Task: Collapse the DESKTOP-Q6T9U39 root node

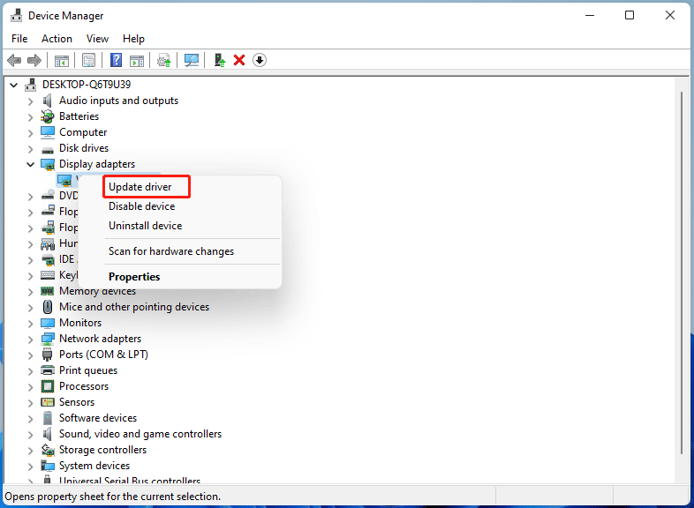Action: (x=14, y=85)
